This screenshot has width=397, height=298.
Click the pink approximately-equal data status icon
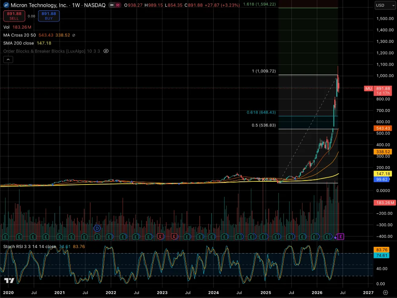pyautogui.click(x=118, y=5)
